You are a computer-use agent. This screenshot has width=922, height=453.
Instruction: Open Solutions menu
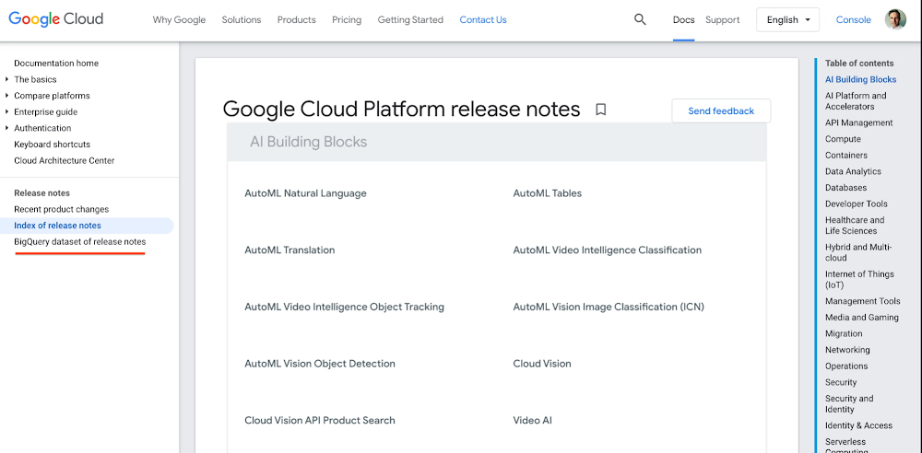241,20
